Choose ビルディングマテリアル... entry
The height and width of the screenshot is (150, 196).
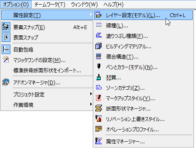tap(144, 46)
